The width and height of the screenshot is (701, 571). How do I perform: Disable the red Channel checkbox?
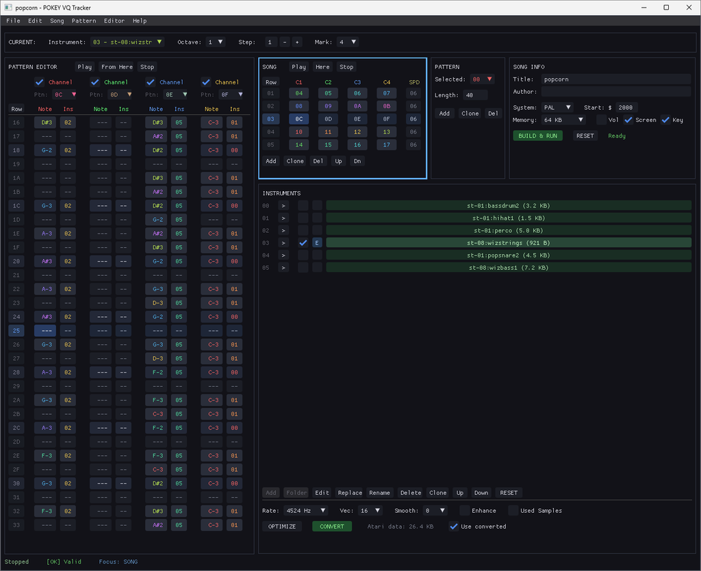coord(39,82)
